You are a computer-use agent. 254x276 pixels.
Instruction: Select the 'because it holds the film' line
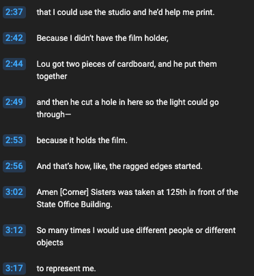click(82, 140)
